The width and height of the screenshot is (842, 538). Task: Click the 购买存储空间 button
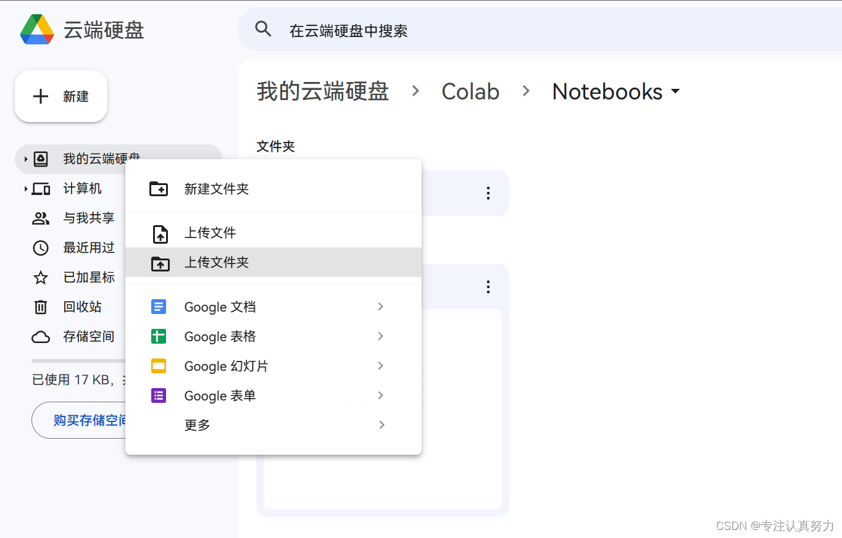79,420
